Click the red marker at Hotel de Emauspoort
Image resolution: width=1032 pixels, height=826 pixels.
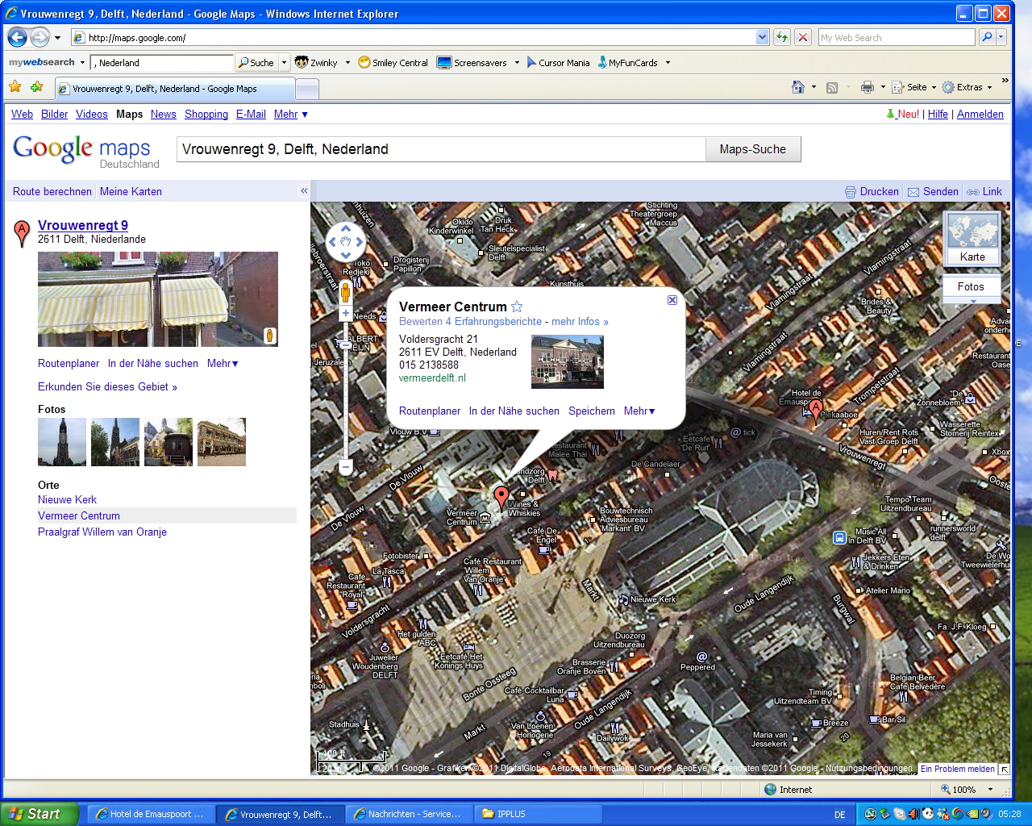click(x=816, y=410)
